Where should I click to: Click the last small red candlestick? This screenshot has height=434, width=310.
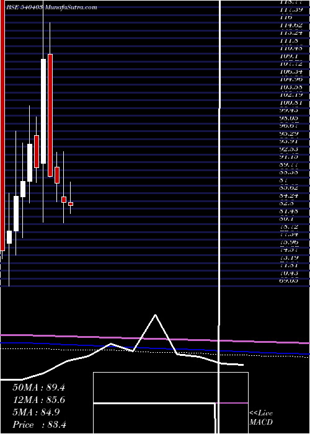tap(71, 204)
